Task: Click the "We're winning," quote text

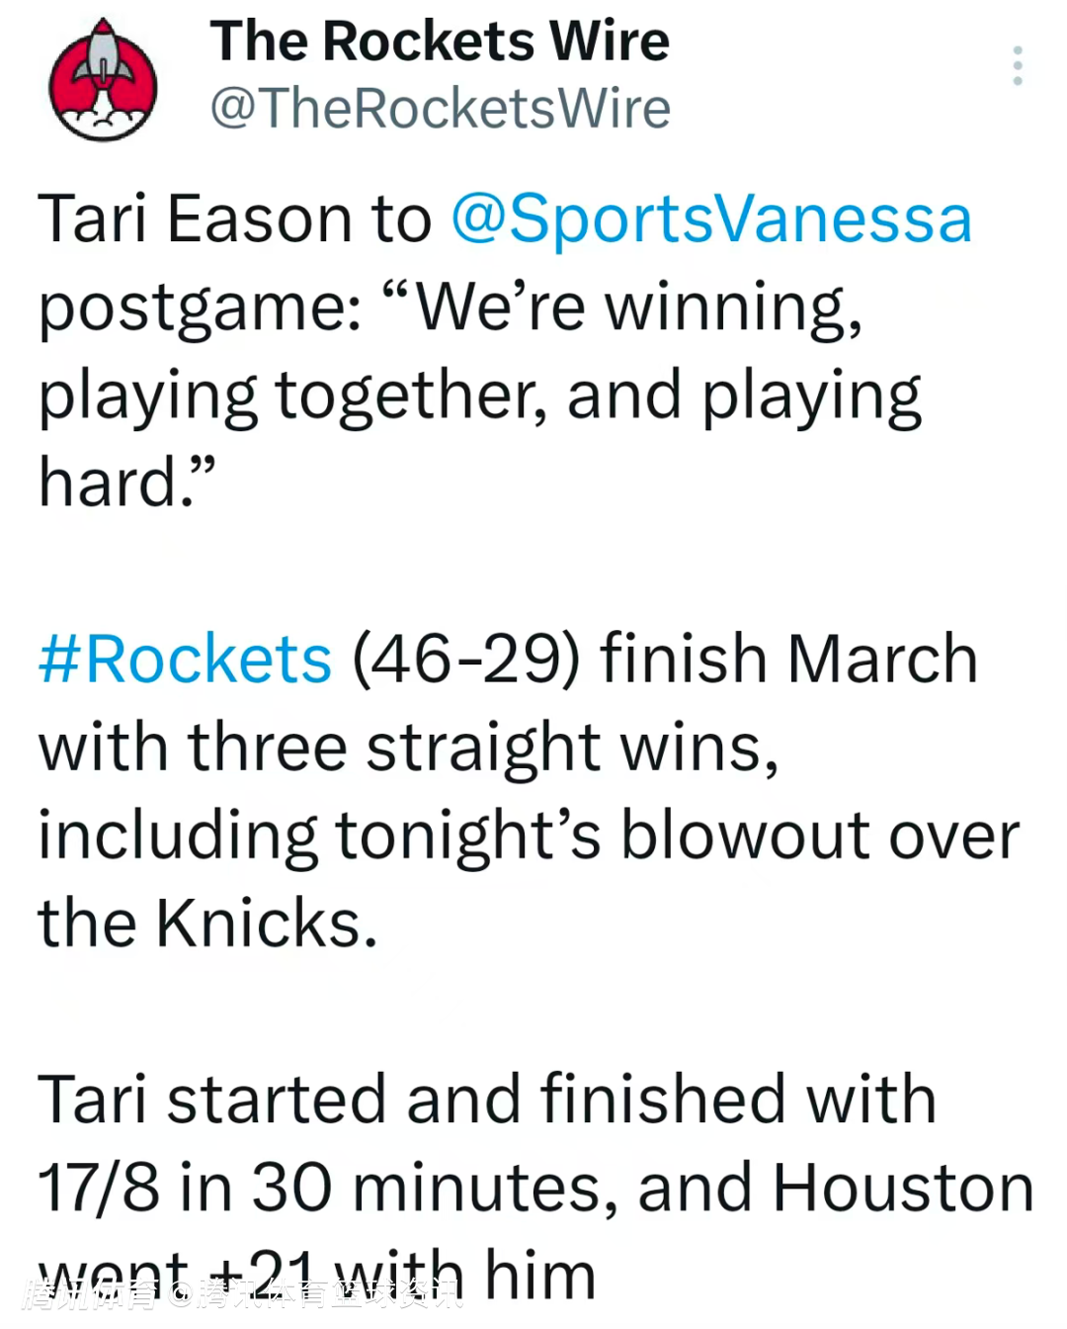Action: coord(637,307)
